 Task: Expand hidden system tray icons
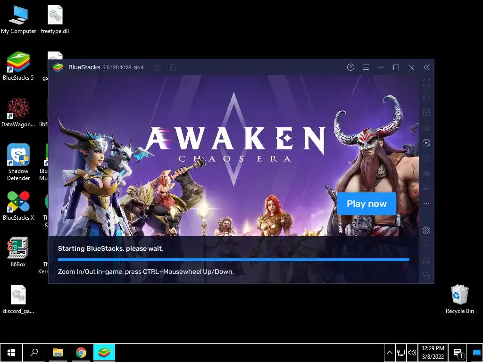click(x=389, y=353)
